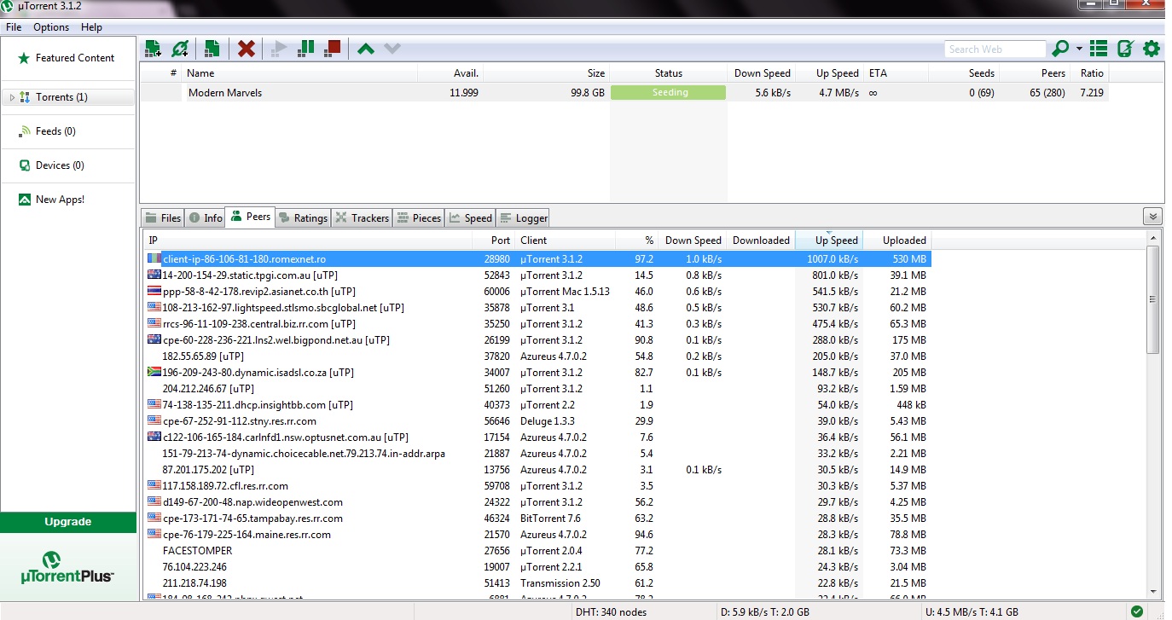This screenshot has height=620, width=1172.
Task: Sort peers by the Uploaded column header
Action: pos(896,240)
